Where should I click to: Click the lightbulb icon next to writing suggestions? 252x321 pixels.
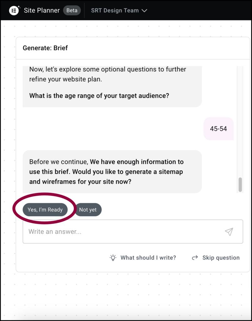(x=113, y=257)
